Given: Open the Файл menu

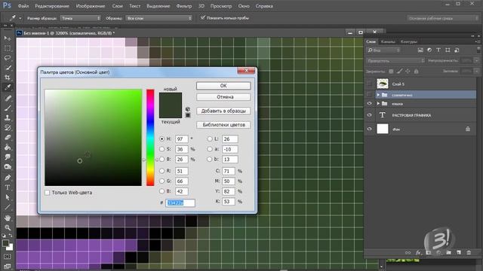Looking at the screenshot, I should [x=23, y=6].
